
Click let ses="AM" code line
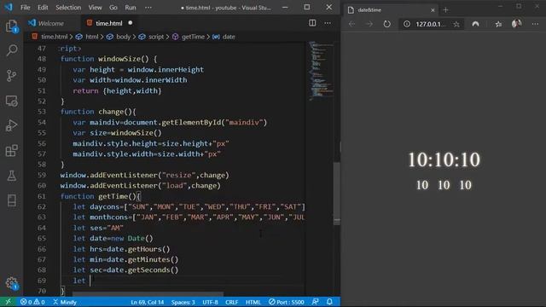(98, 228)
